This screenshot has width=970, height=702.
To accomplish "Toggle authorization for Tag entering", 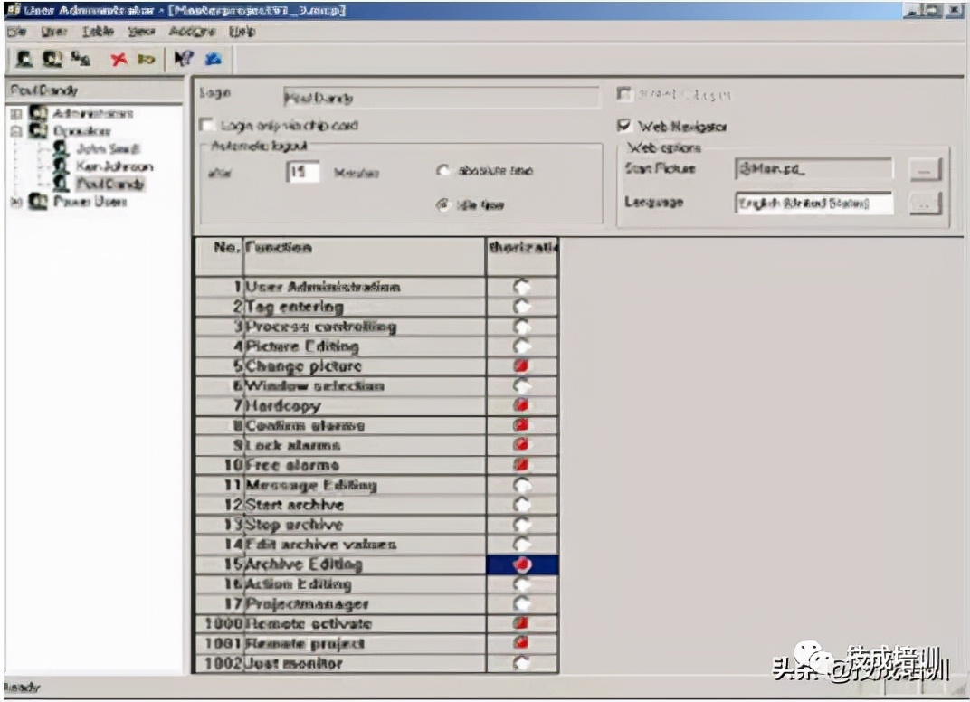I will (522, 306).
